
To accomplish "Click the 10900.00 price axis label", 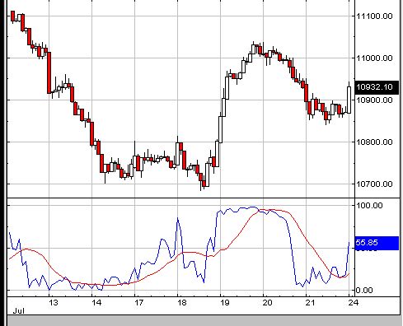I will tap(374, 100).
